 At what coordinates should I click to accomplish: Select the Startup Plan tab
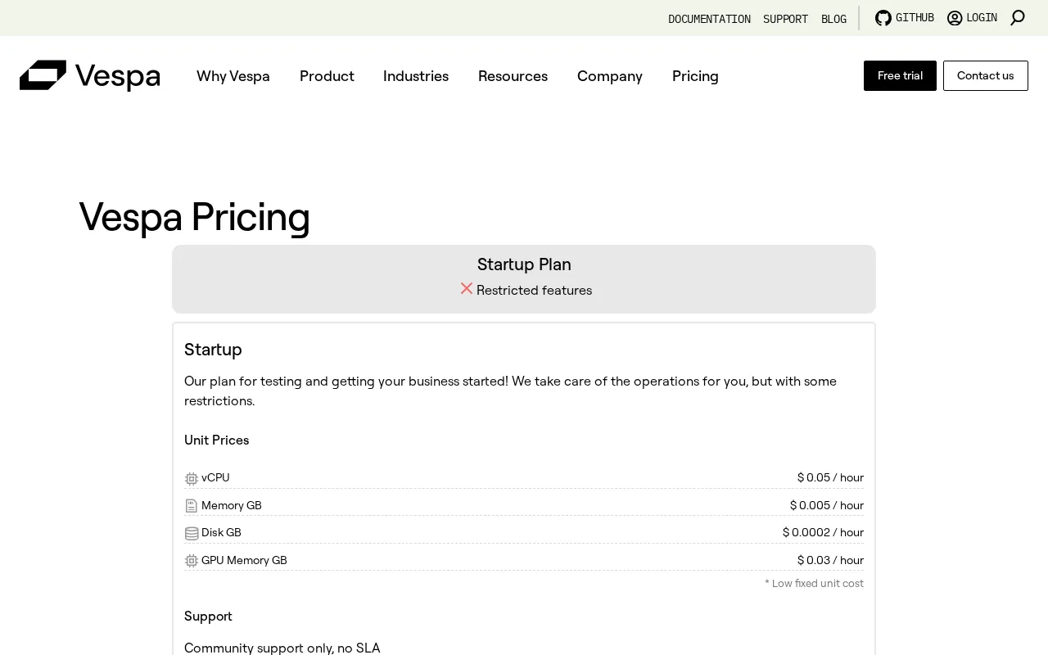pos(524,279)
